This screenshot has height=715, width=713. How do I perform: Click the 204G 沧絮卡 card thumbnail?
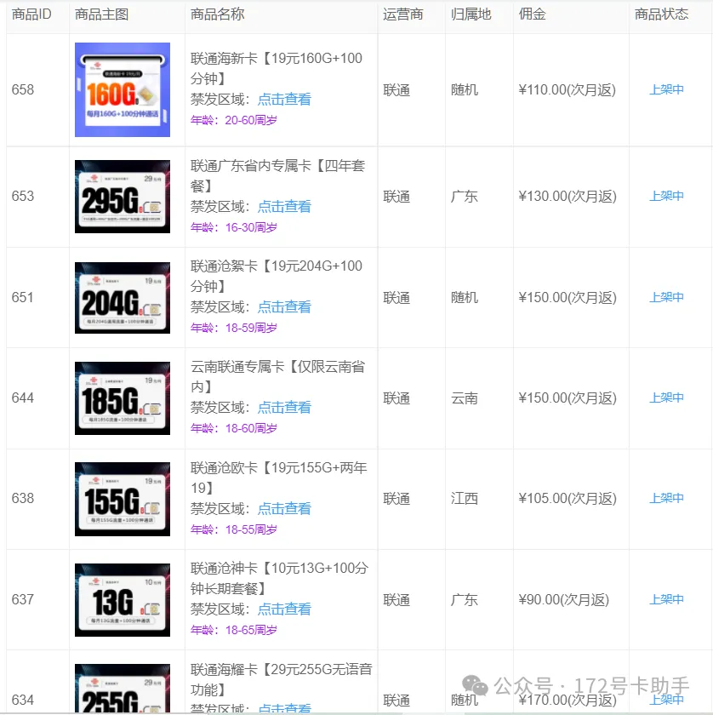click(x=123, y=298)
